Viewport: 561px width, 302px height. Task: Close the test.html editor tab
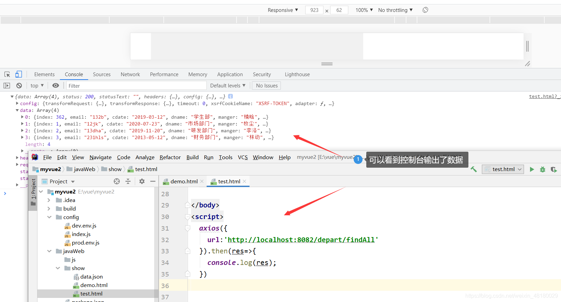244,181
